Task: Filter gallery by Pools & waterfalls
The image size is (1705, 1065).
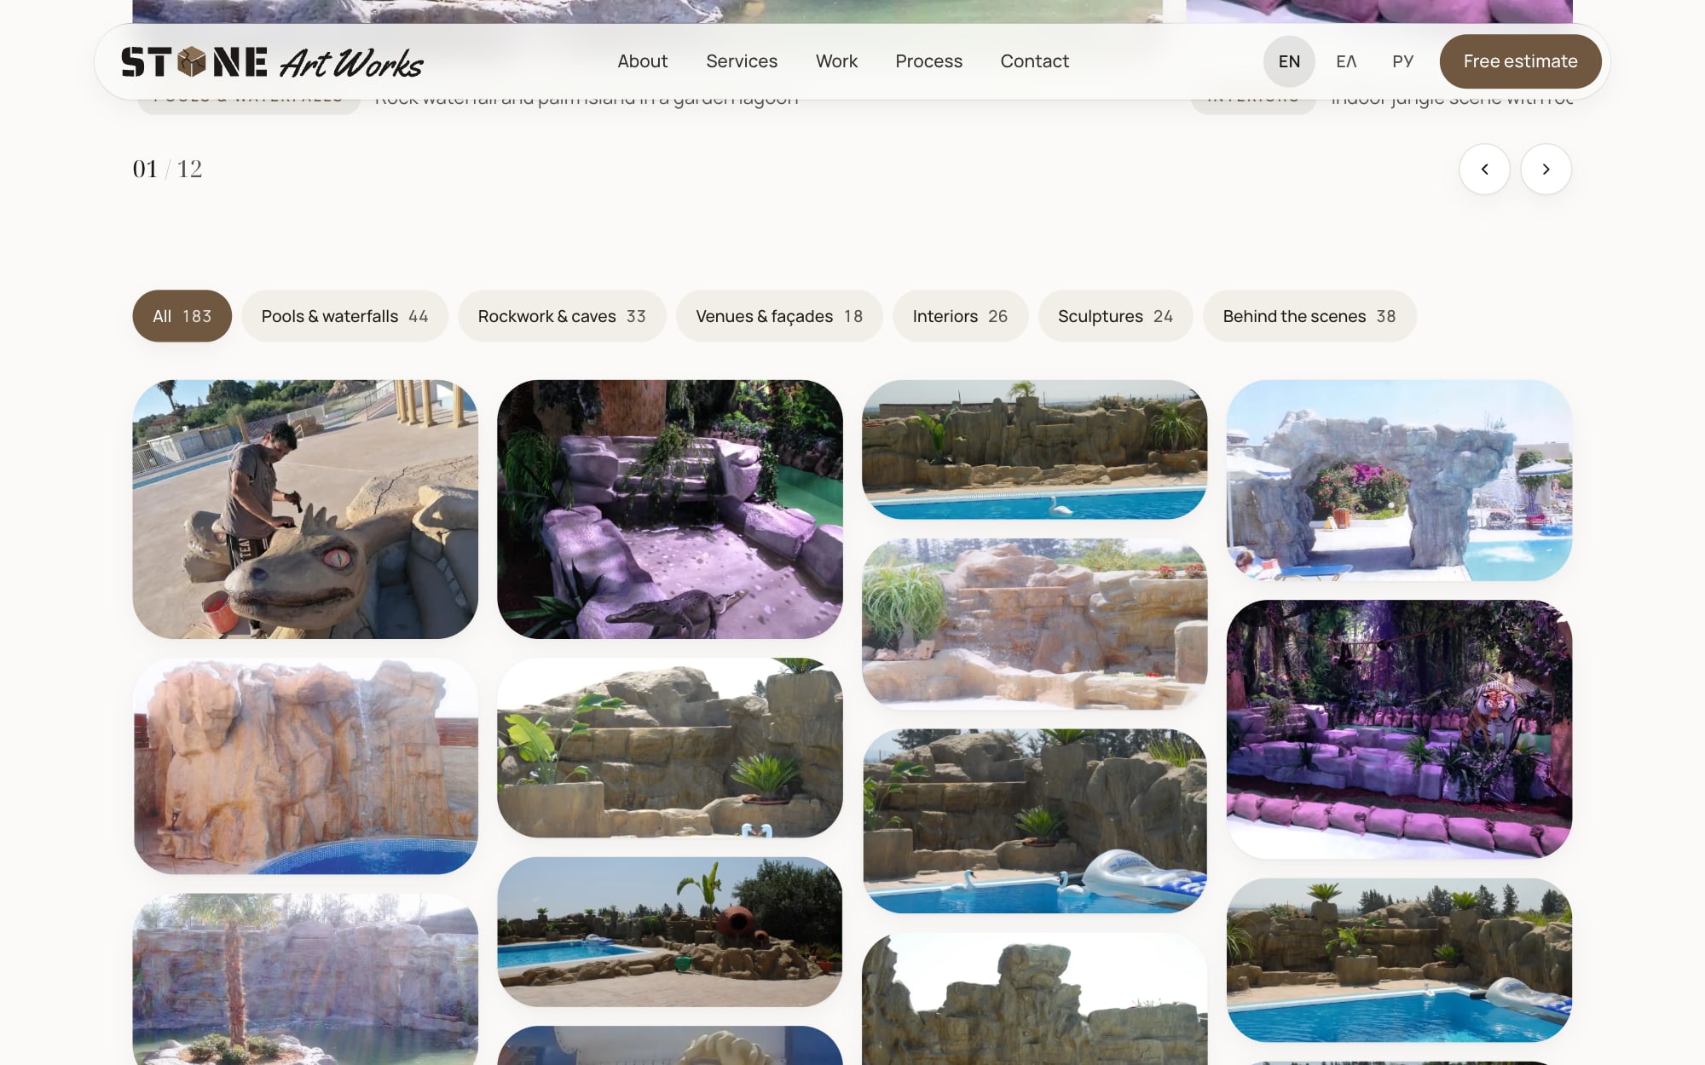Action: click(x=344, y=316)
